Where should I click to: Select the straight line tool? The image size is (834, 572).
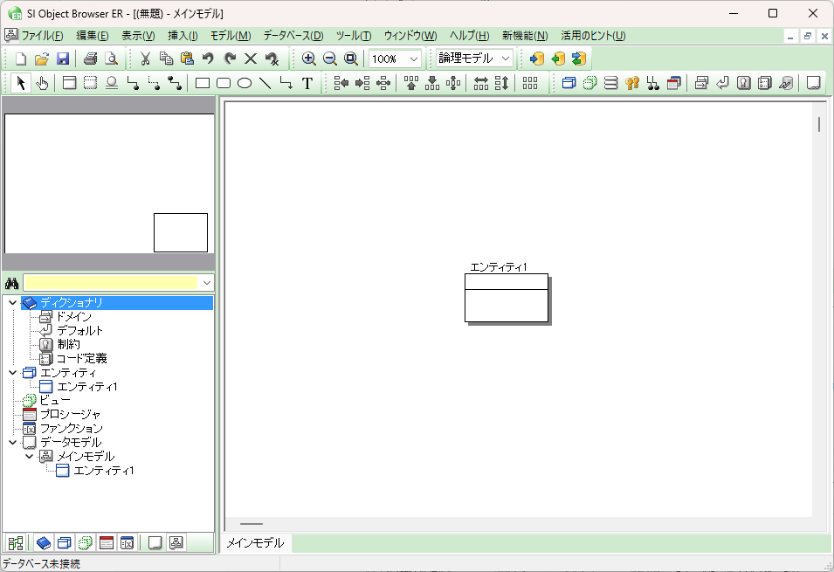click(265, 83)
